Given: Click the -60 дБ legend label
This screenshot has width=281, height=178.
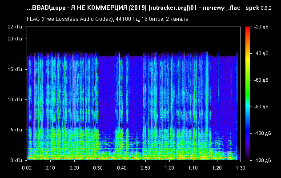Looking at the screenshot, I should [261, 80].
